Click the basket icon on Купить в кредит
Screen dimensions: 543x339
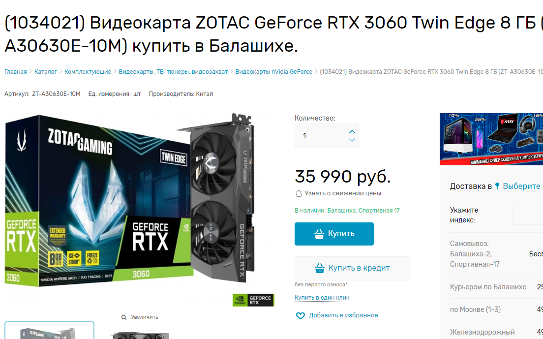point(320,268)
